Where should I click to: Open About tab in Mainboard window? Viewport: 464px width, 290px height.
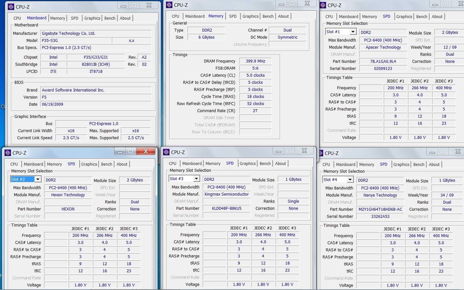point(125,18)
